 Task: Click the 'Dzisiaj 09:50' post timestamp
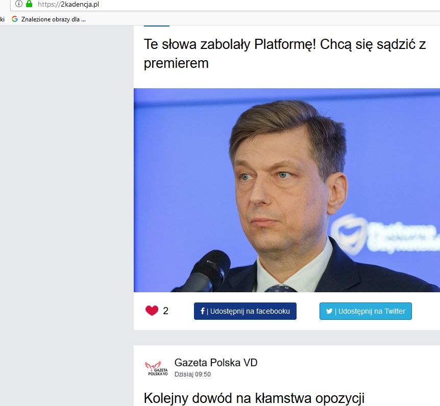tap(192, 374)
